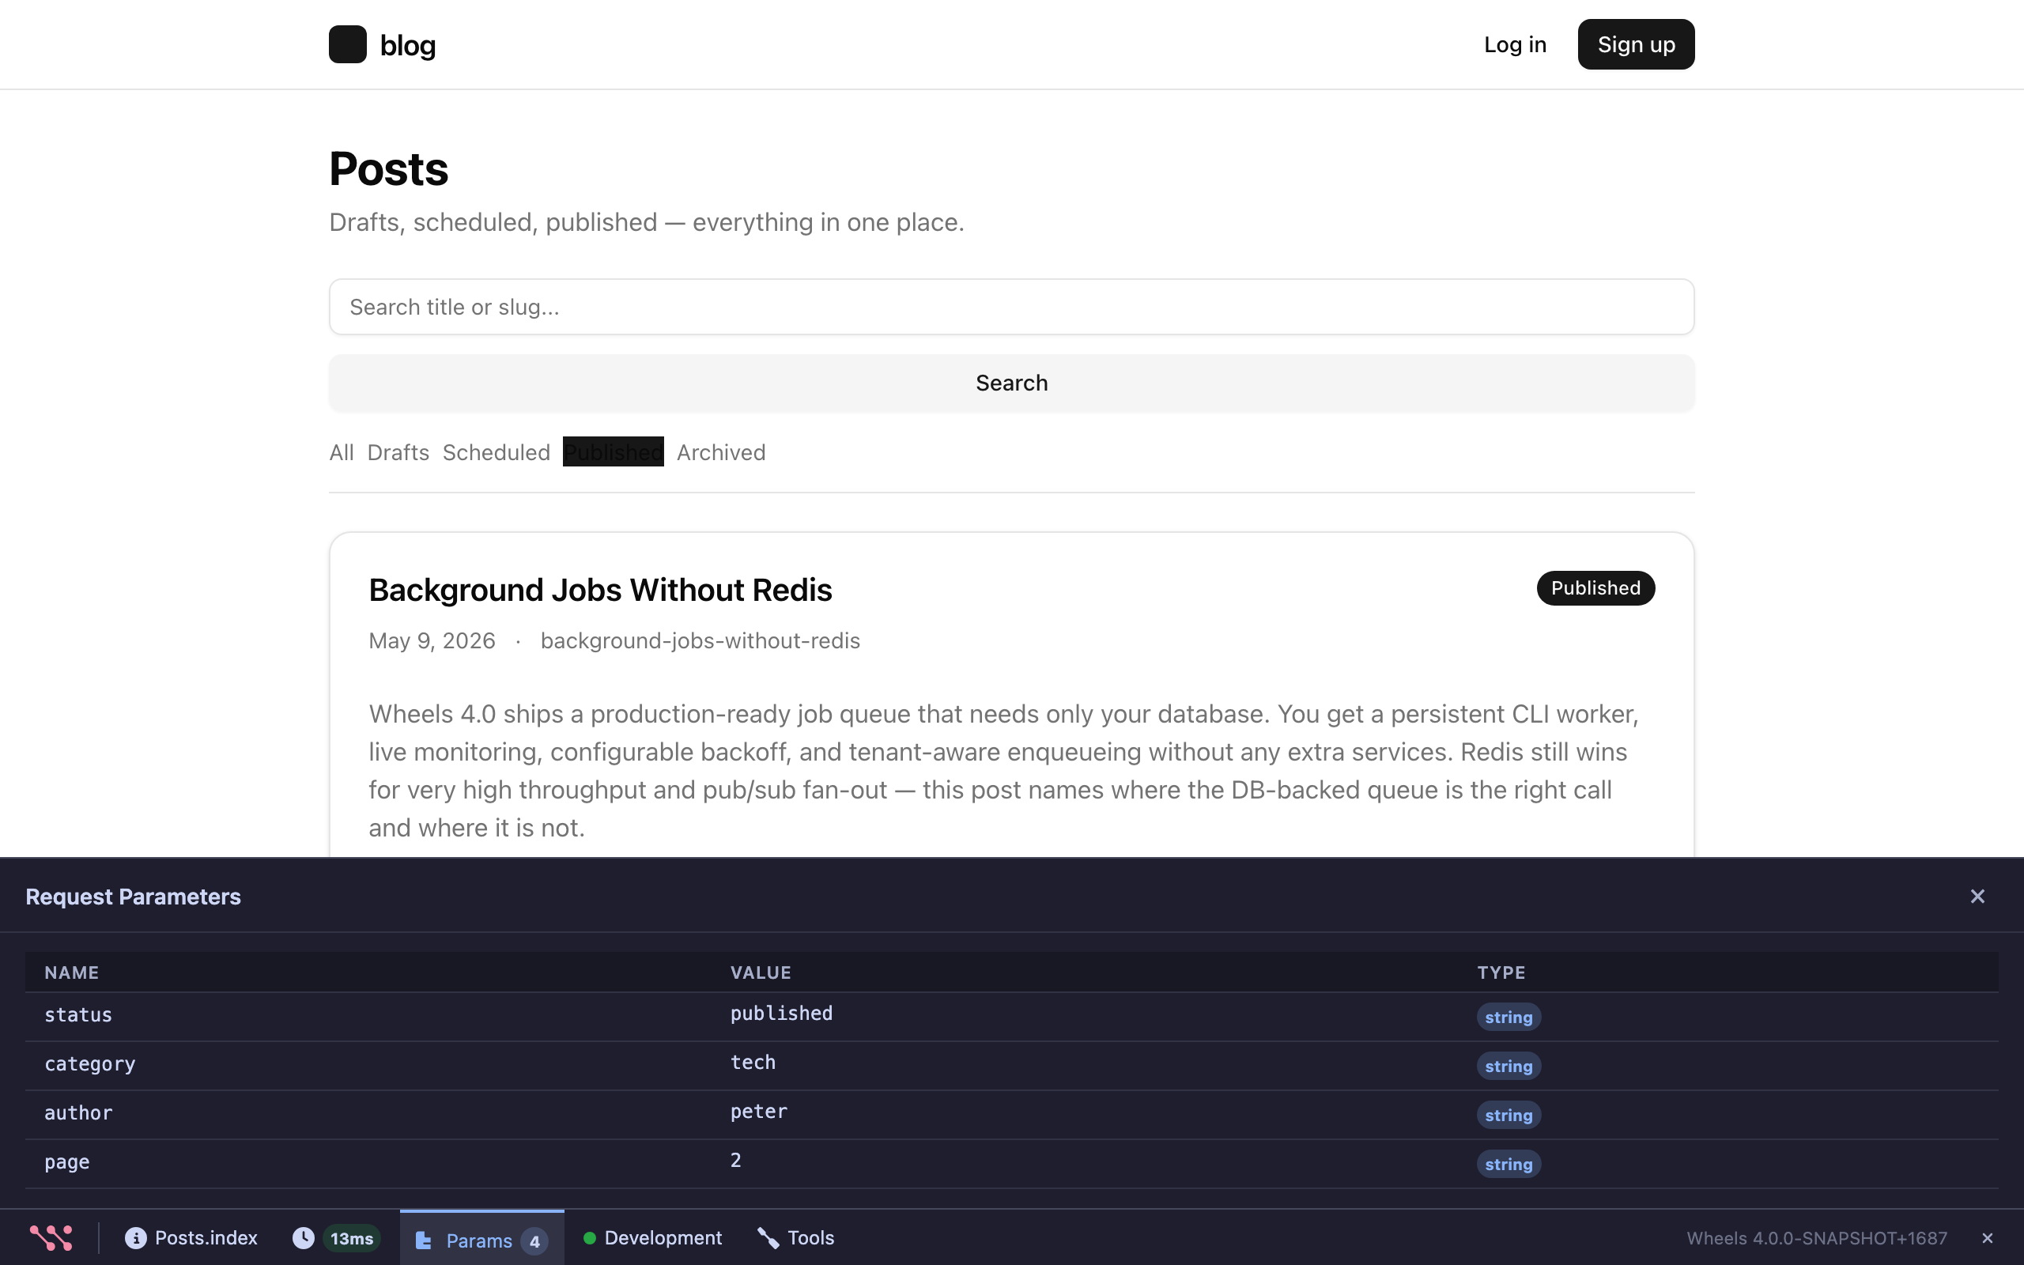The width and height of the screenshot is (2024, 1265).
Task: Click the info icon beside Posts.index
Action: (x=135, y=1237)
